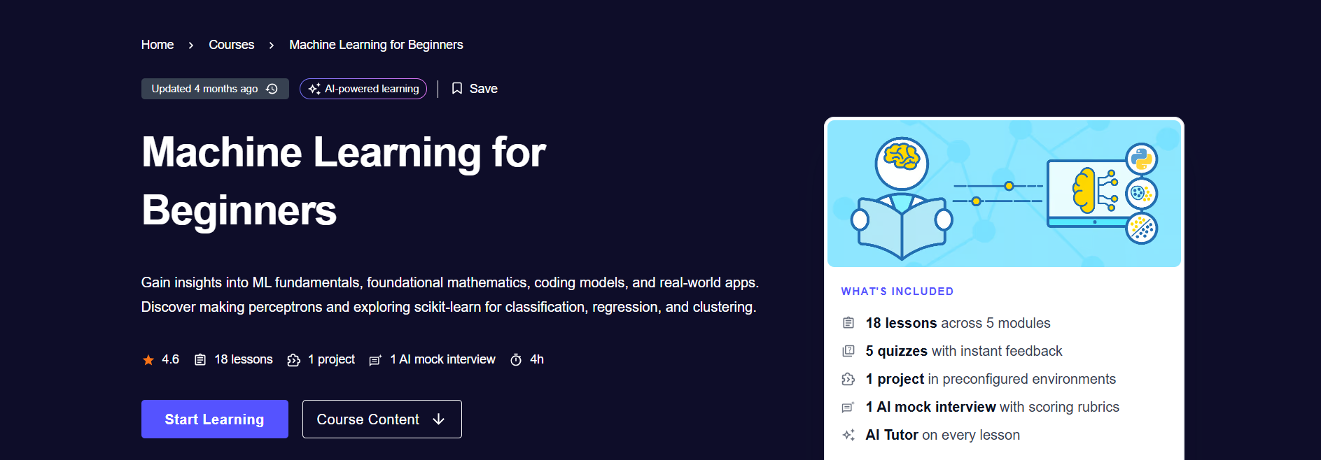Click the 1 AI mock interview stat
1321x460 pixels.
[x=442, y=359]
